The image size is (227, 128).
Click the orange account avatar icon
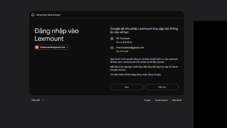click(x=37, y=47)
